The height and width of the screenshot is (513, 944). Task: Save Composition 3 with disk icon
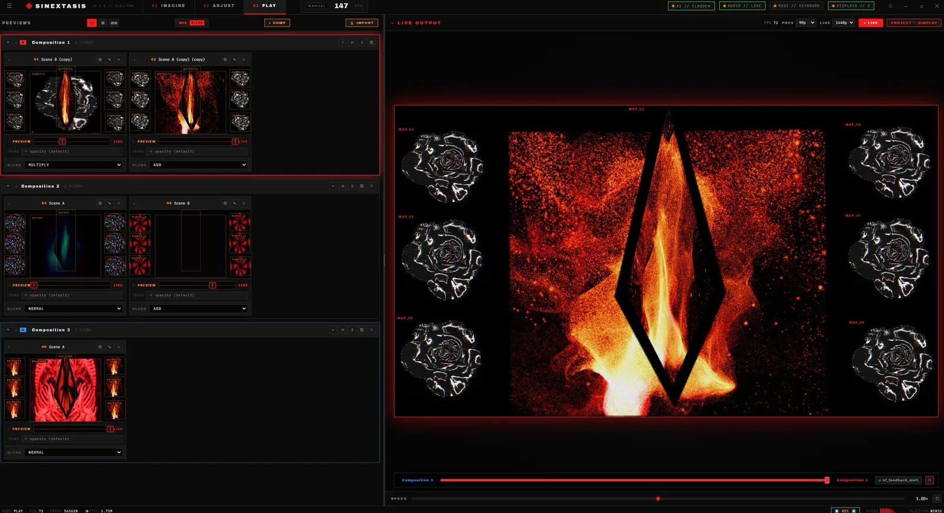[362, 330]
